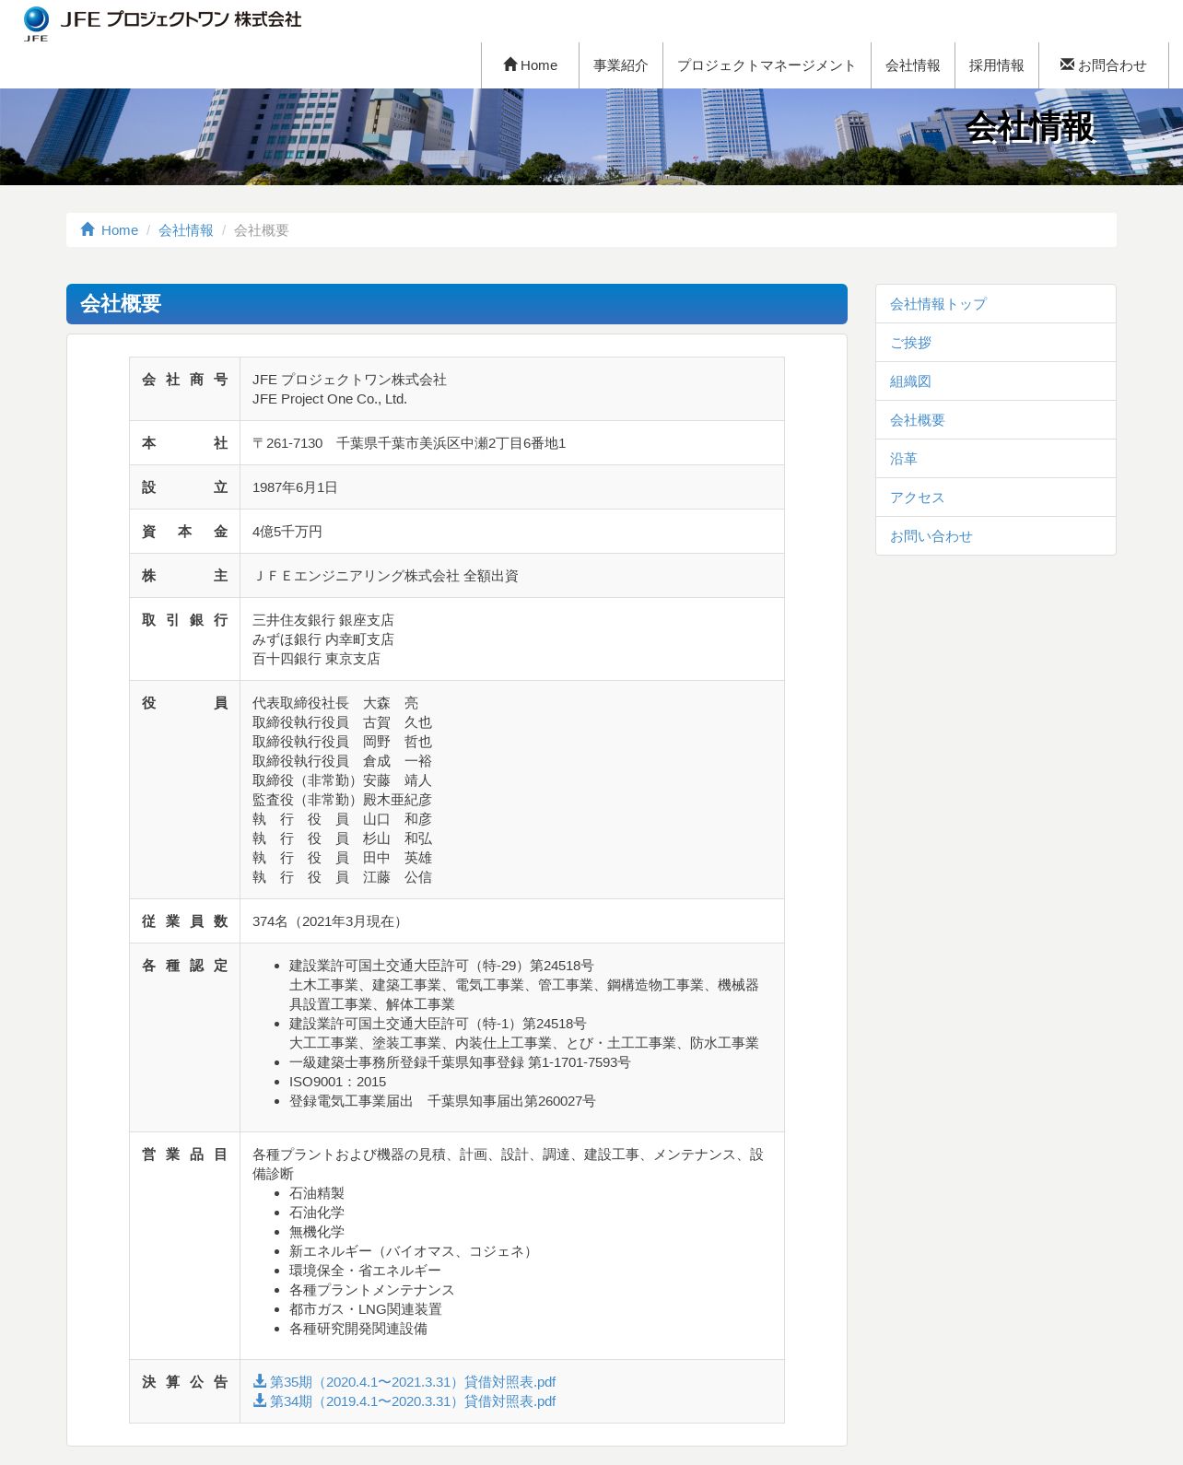Click 都市ガス・LNG関連装置 list item

point(366,1309)
